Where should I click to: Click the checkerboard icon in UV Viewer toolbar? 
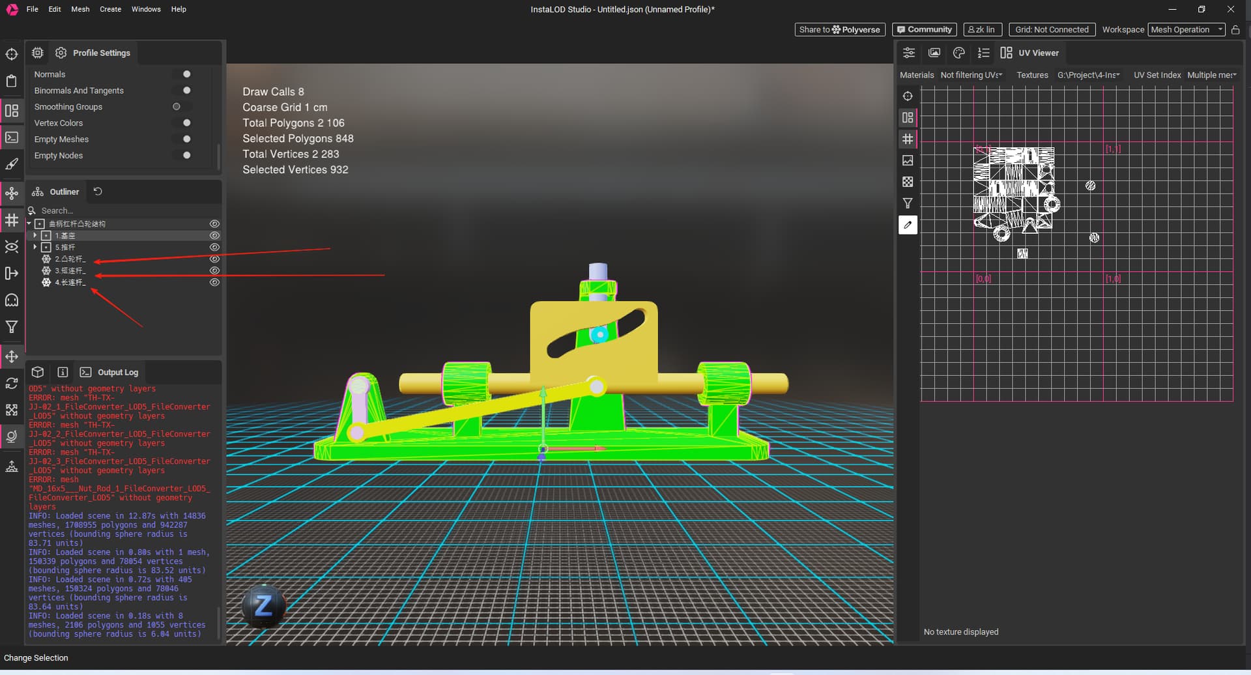coord(908,182)
